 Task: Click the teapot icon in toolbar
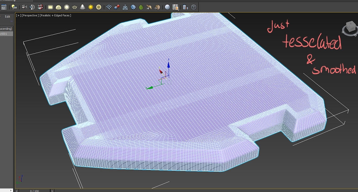click(74, 7)
